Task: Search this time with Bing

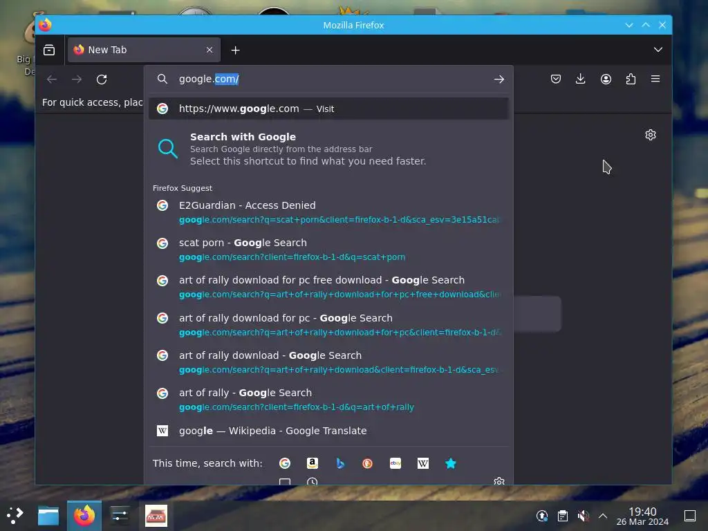Action: pyautogui.click(x=340, y=463)
